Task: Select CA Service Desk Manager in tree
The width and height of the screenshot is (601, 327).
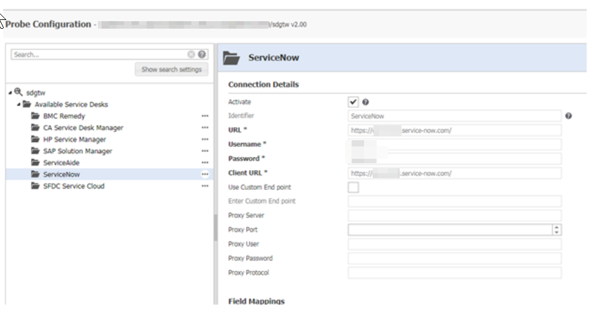Action: coord(83,128)
